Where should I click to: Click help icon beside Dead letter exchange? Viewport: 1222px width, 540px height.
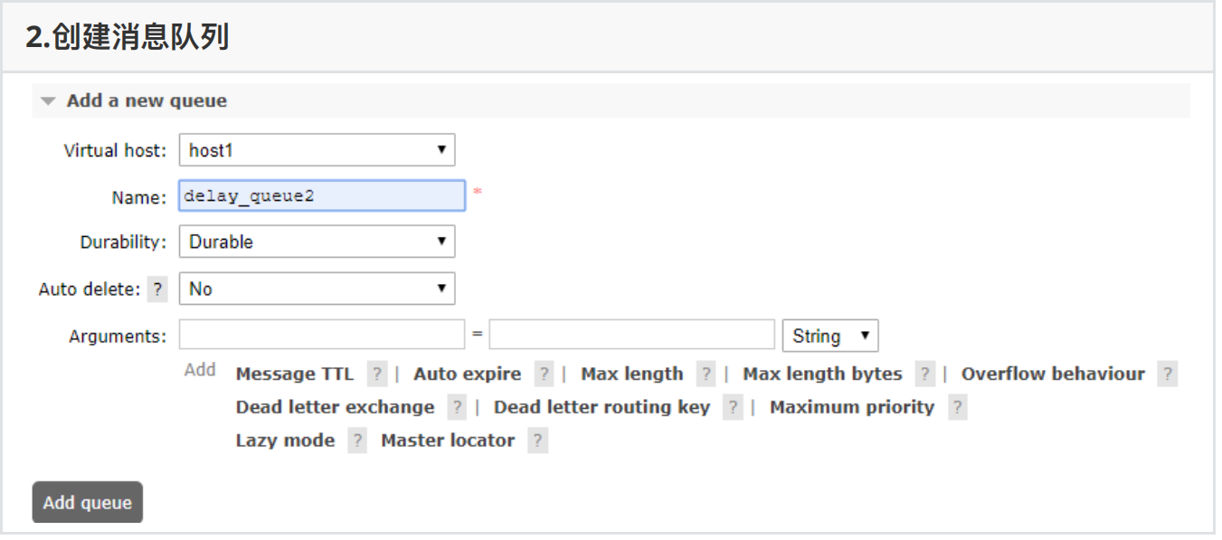pyautogui.click(x=457, y=408)
